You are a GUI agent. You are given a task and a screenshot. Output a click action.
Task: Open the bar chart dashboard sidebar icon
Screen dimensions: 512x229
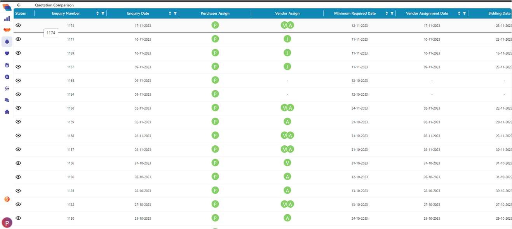tap(7, 18)
